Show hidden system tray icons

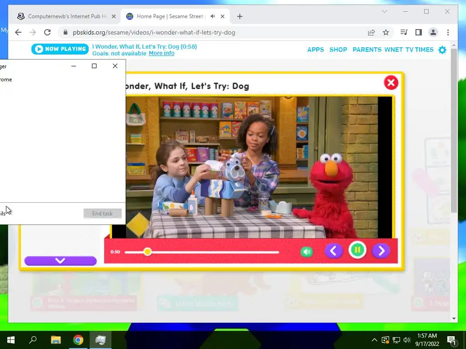375,340
